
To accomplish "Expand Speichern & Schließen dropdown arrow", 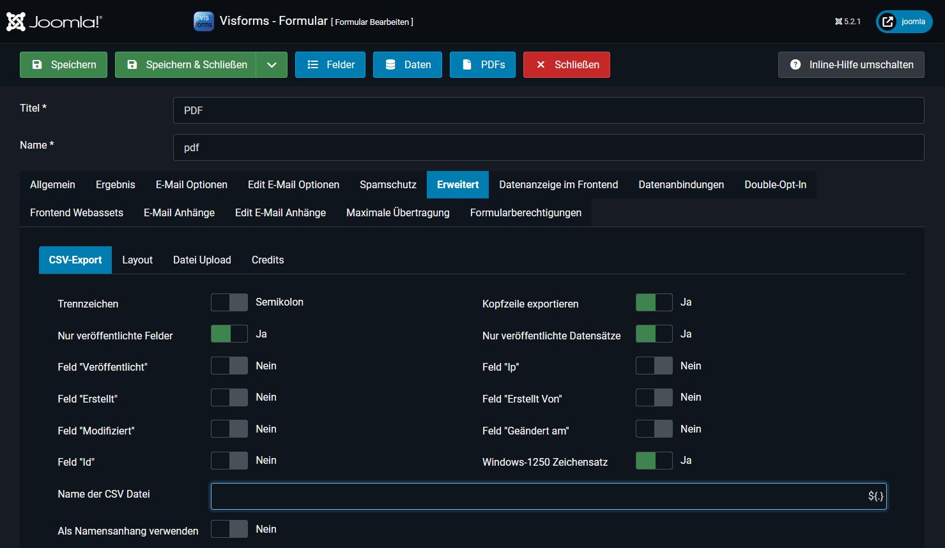I will pyautogui.click(x=272, y=64).
